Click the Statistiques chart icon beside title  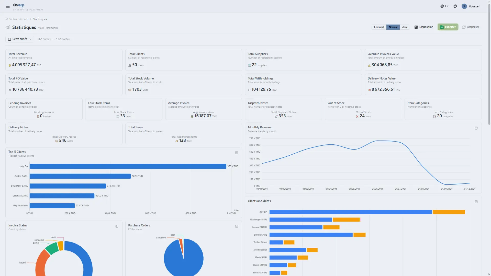point(8,27)
